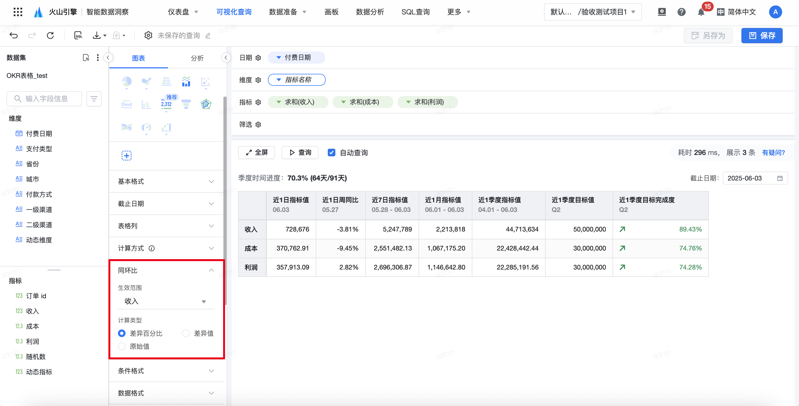Open the SQL view icon

78,35
